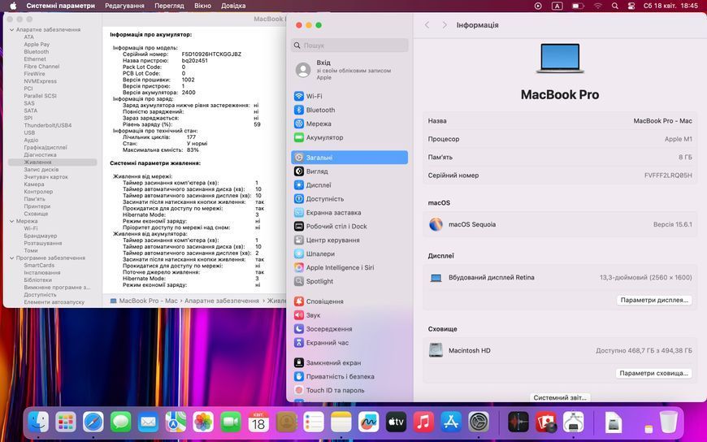
Task: Sign in with Apple account (Вхід)
Action: [x=349, y=70]
